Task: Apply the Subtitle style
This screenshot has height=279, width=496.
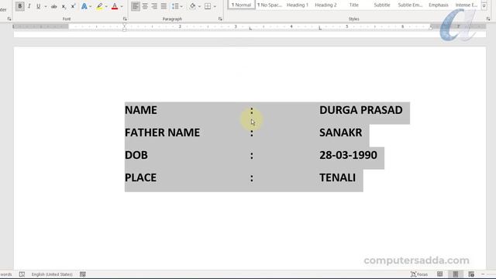Action: point(382,5)
